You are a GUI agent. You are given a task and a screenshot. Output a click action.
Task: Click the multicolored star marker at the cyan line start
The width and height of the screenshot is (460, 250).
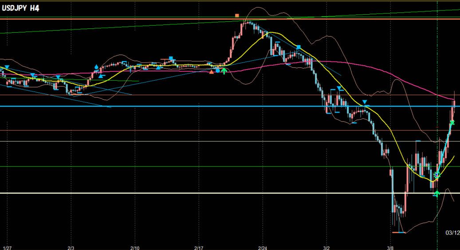437,175
